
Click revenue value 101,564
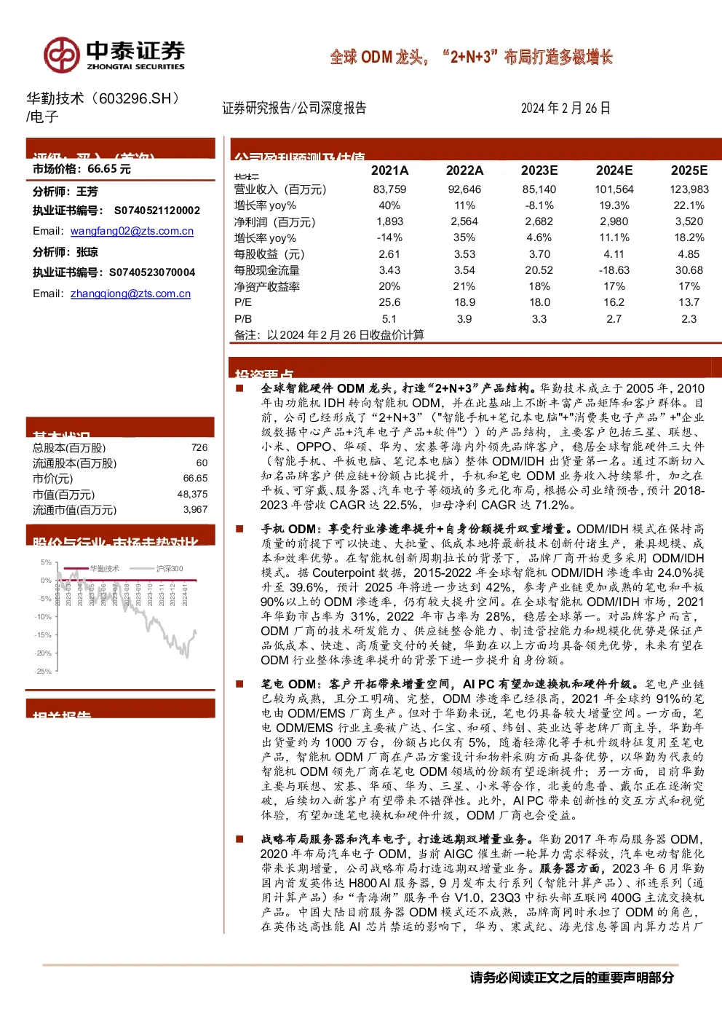[x=614, y=189]
